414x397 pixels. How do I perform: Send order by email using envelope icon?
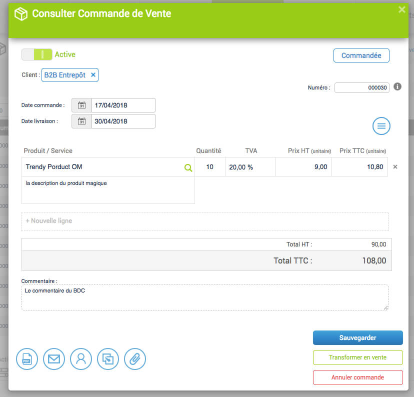[54, 359]
